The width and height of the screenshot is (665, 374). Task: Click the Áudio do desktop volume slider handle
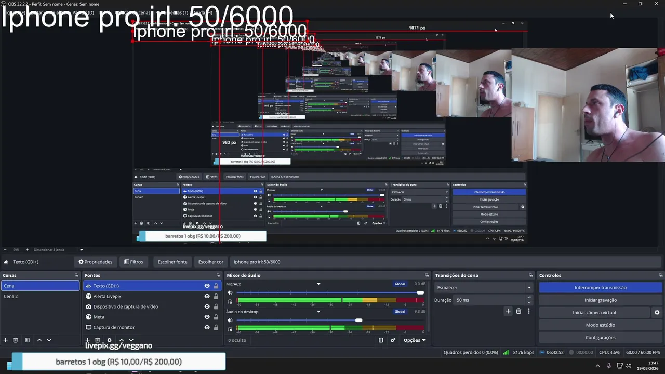tap(358, 320)
